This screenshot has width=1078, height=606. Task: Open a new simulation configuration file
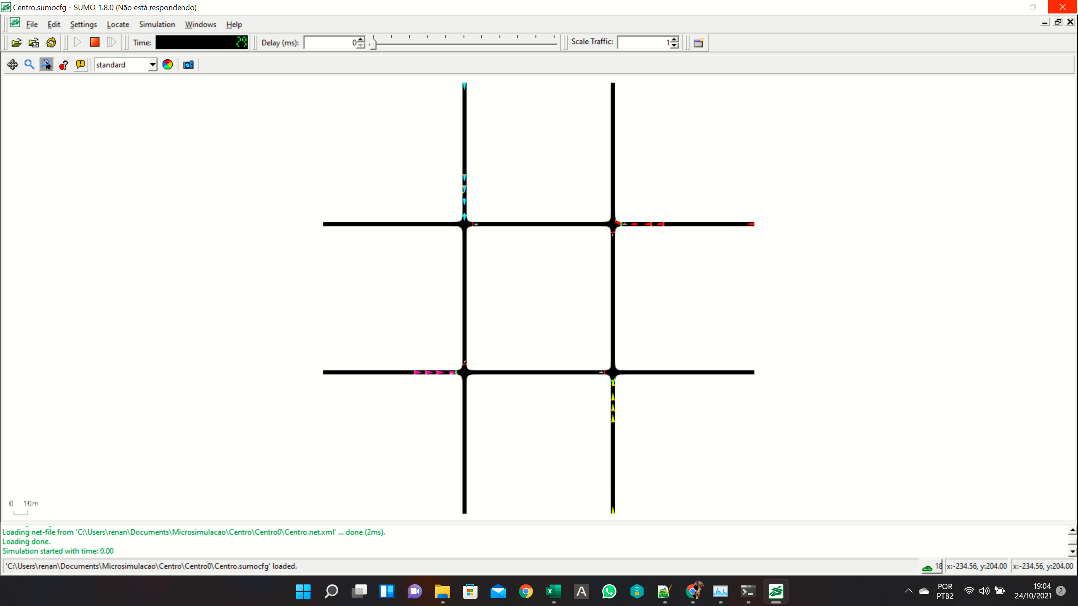(16, 42)
